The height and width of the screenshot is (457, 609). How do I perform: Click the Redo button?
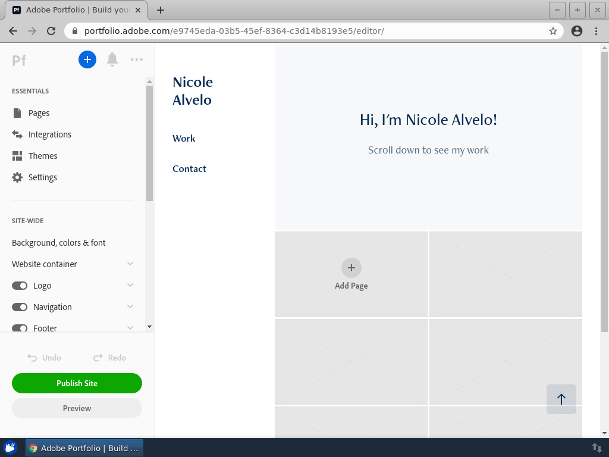coord(109,358)
